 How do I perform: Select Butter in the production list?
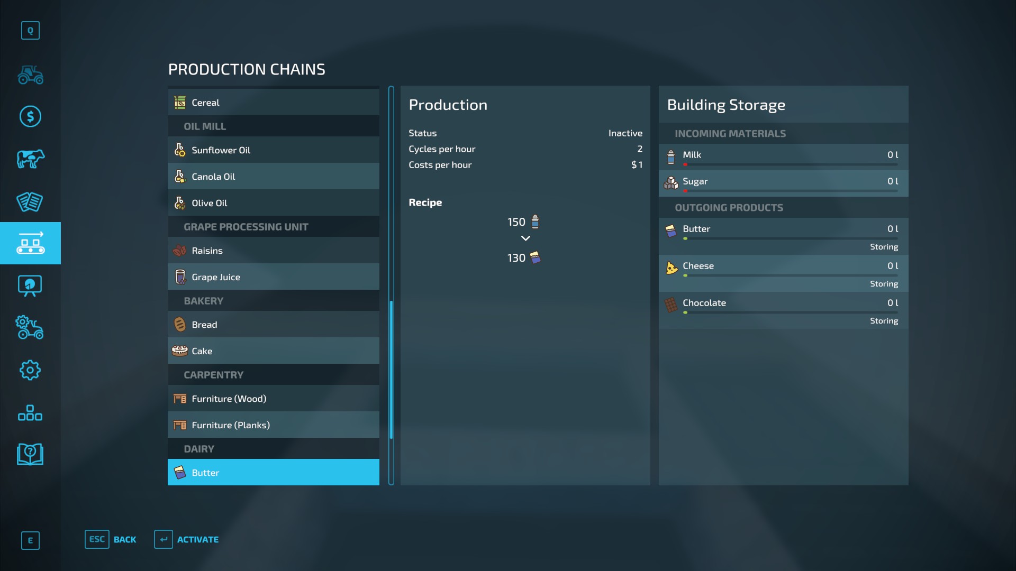[x=273, y=472]
